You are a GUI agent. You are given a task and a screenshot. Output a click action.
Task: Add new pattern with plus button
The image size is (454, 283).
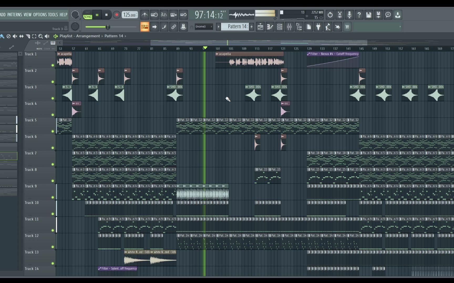coord(251,26)
